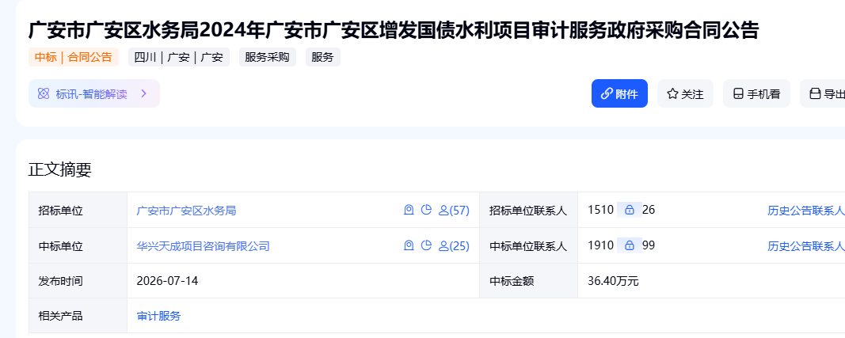Click the atom icon beside 标讯-智能解读
845x338 pixels.
pos(44,93)
